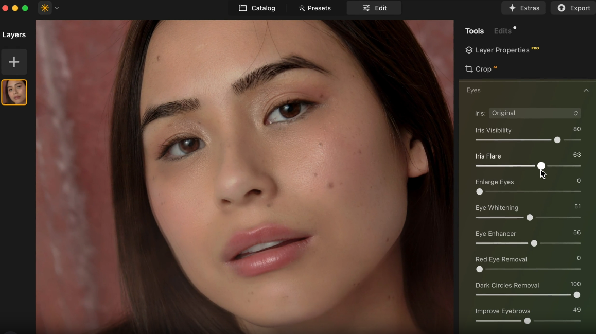Click the Luminar sun logo icon
Image resolution: width=596 pixels, height=334 pixels.
click(x=45, y=8)
